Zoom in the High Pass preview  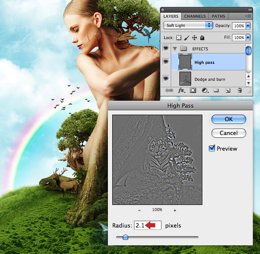175,210
